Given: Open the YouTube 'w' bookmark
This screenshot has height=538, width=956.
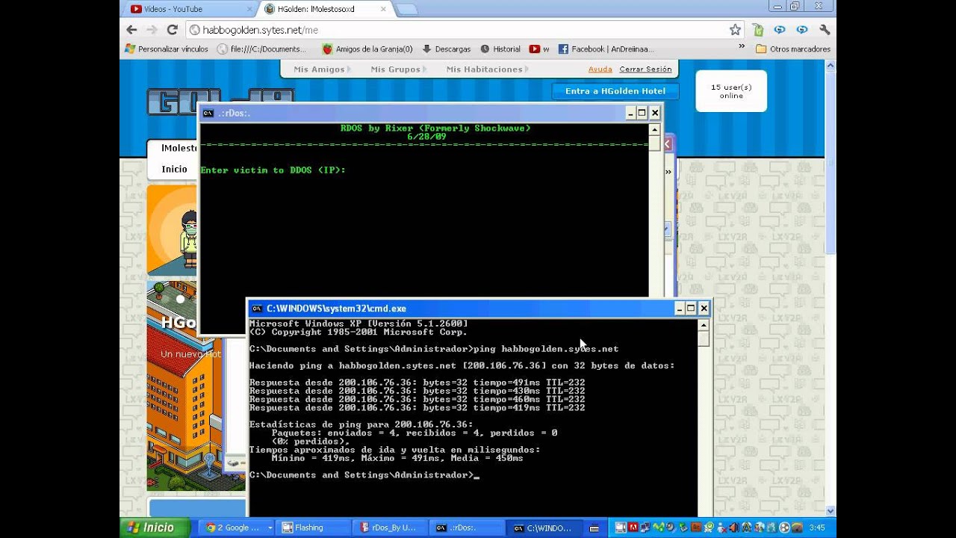Looking at the screenshot, I should tap(539, 49).
